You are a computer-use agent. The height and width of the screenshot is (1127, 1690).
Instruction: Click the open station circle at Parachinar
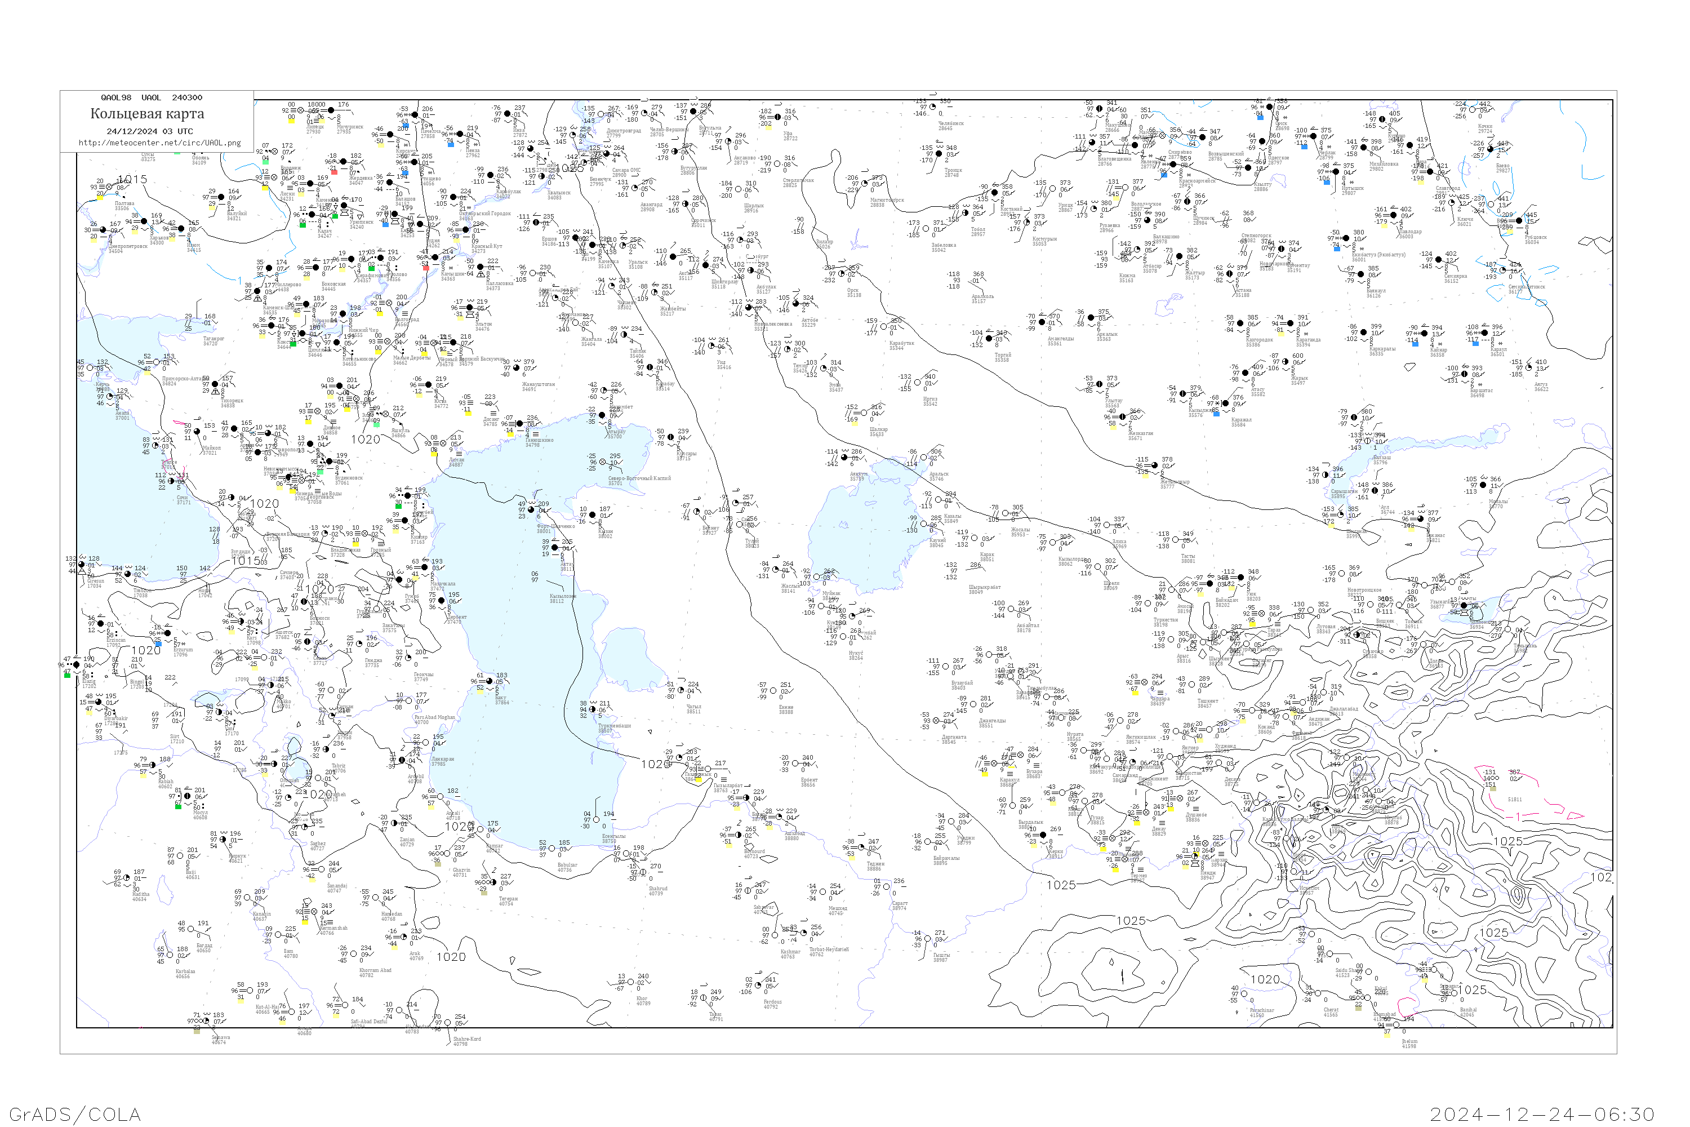pyautogui.click(x=1245, y=993)
